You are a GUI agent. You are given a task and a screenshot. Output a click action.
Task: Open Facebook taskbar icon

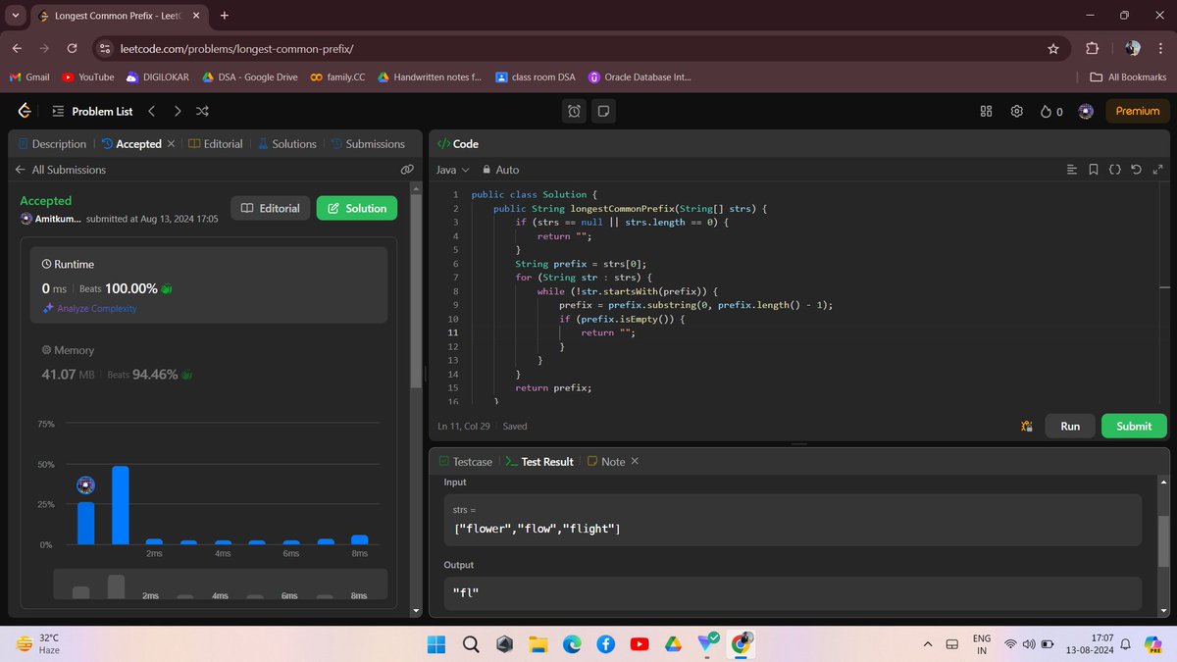coord(605,643)
